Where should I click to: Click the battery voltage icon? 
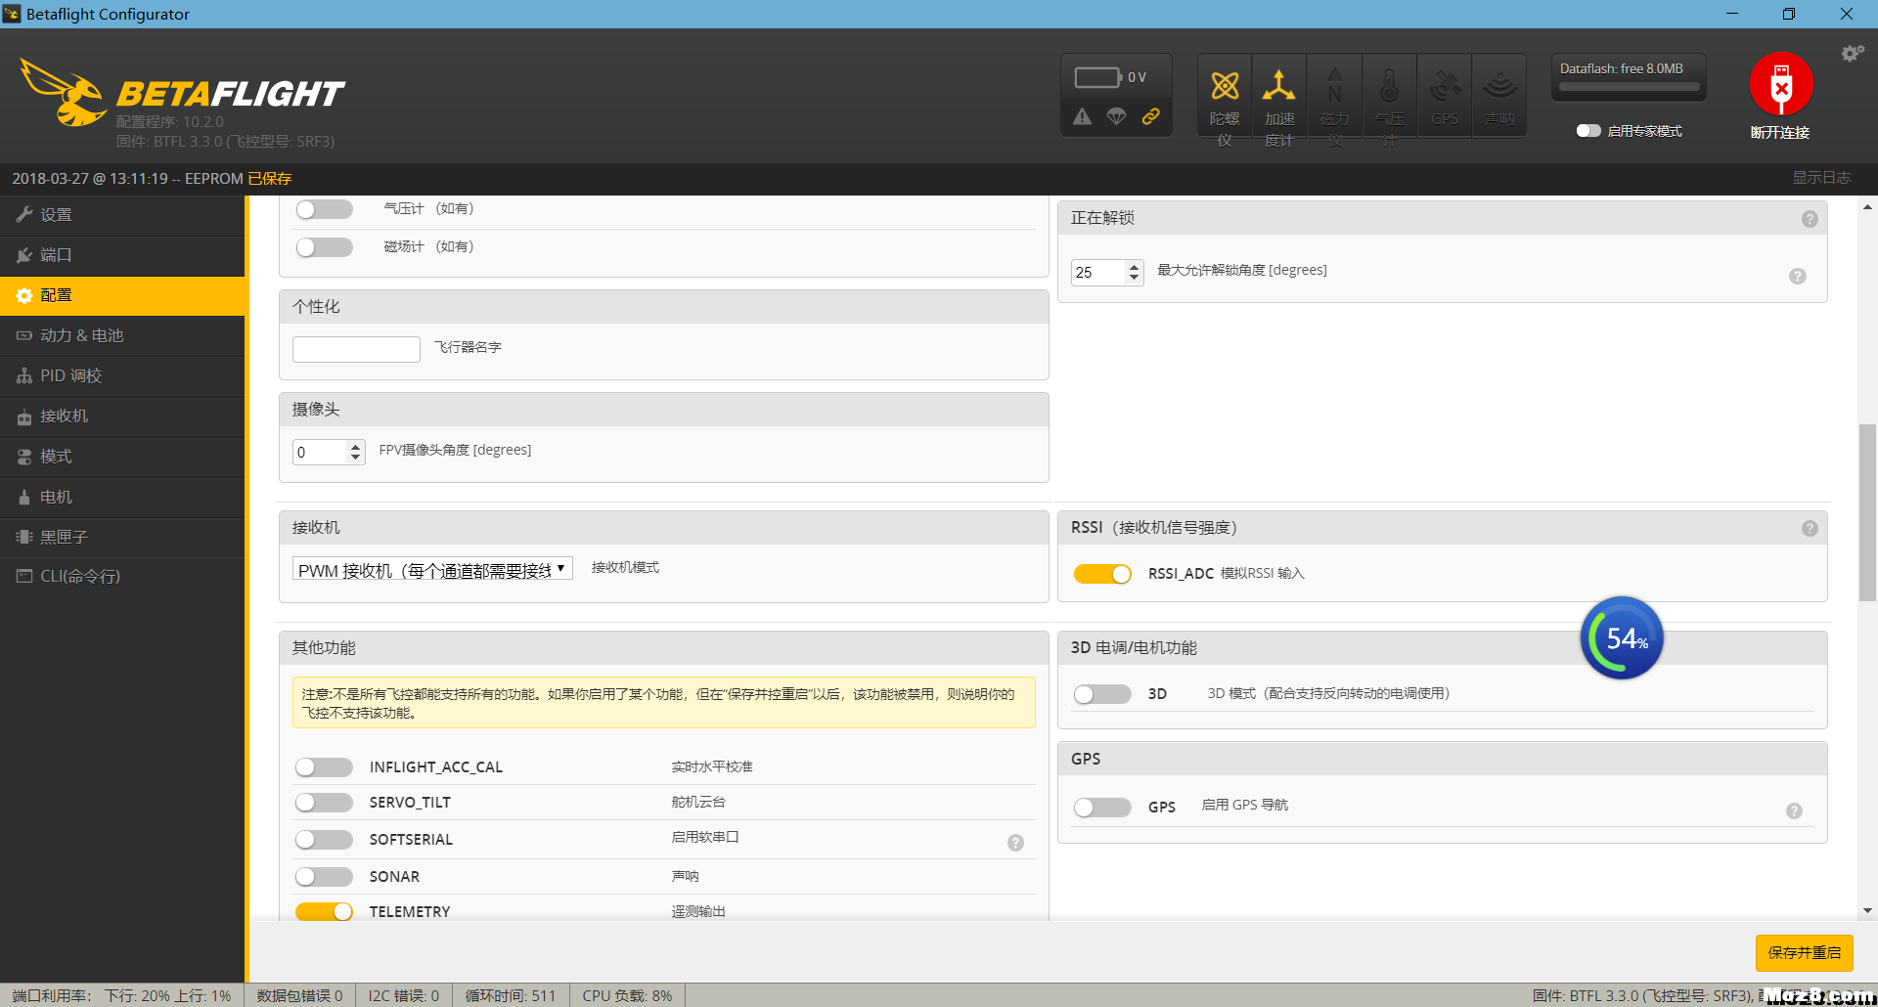[1096, 77]
